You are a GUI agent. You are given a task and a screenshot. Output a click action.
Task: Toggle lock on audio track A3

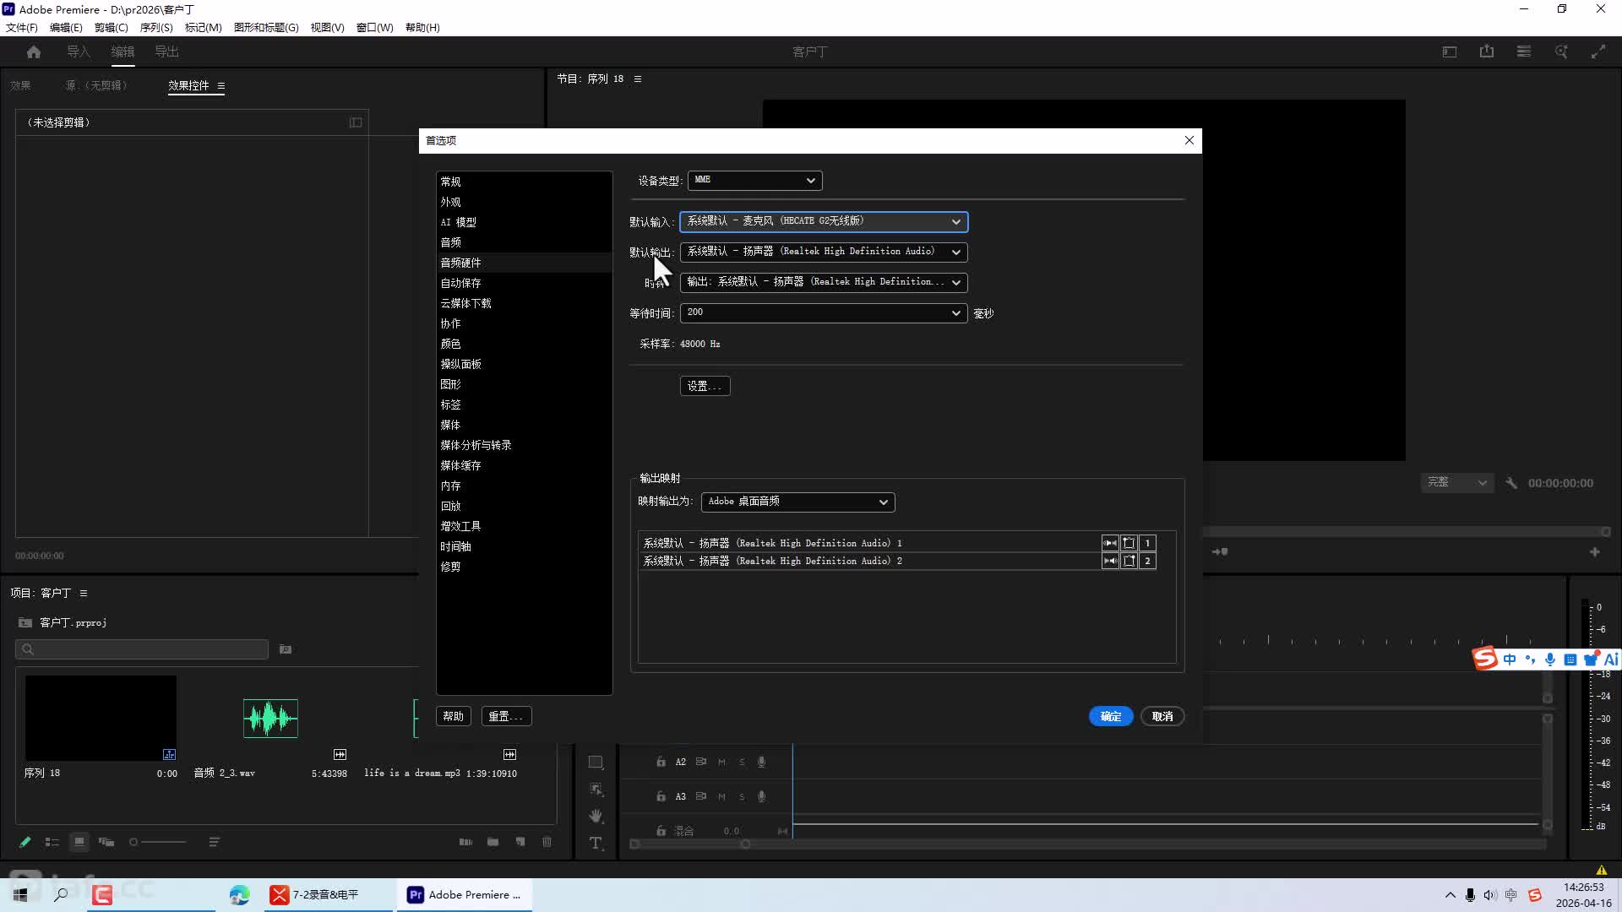click(661, 796)
